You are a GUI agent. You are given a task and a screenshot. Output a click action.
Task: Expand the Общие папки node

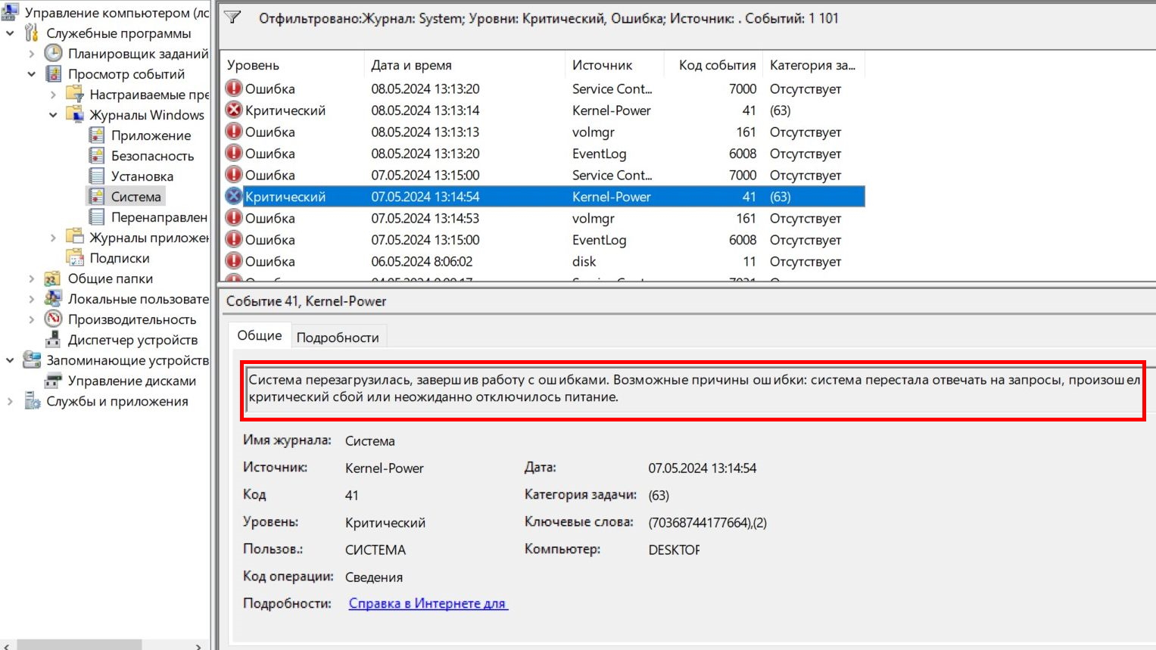(31, 278)
